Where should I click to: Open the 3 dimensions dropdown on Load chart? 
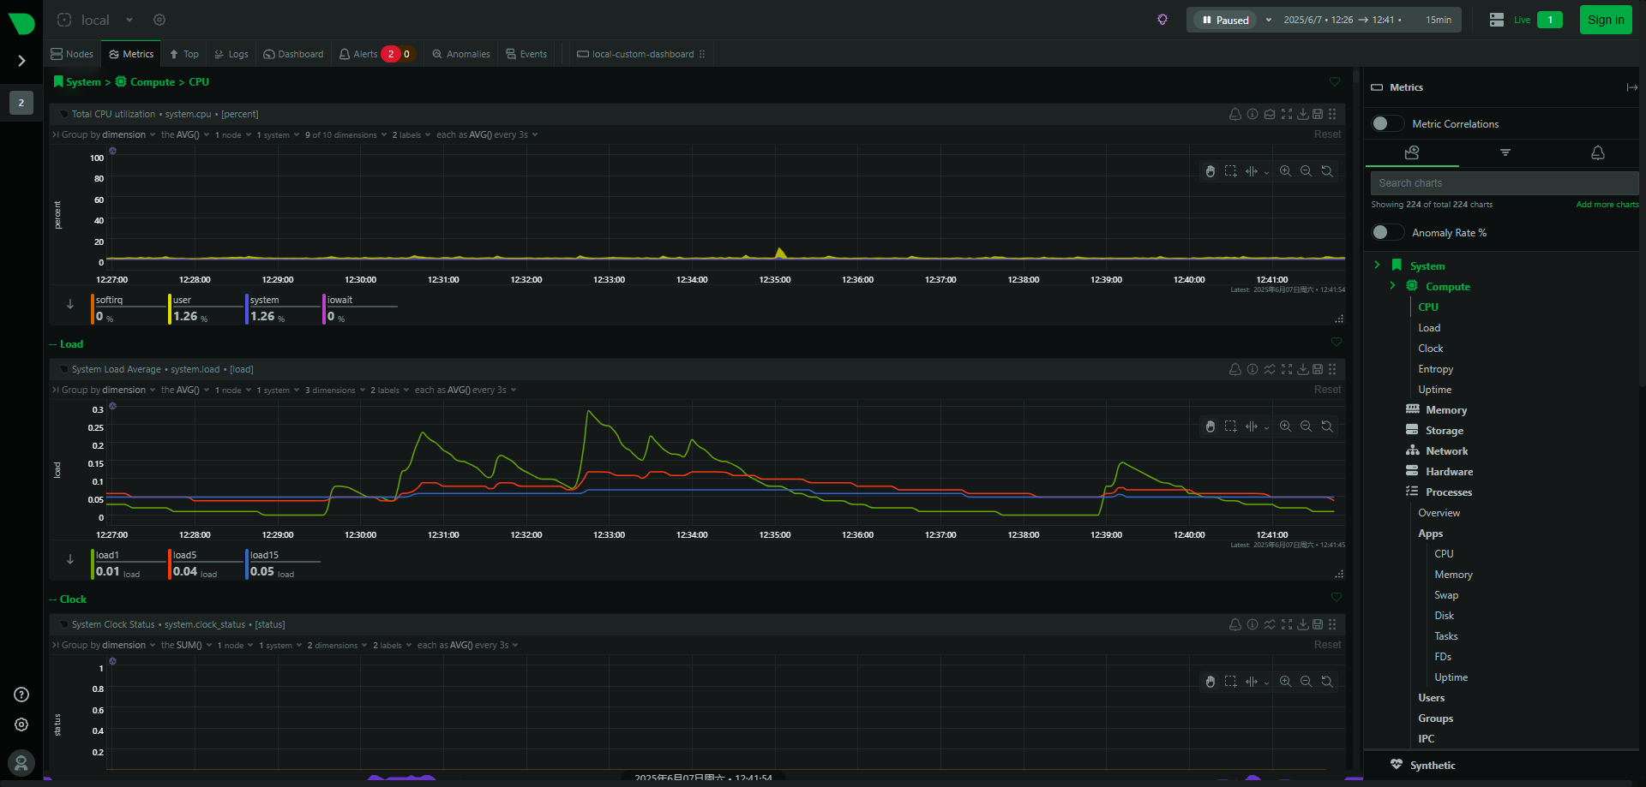click(x=334, y=391)
